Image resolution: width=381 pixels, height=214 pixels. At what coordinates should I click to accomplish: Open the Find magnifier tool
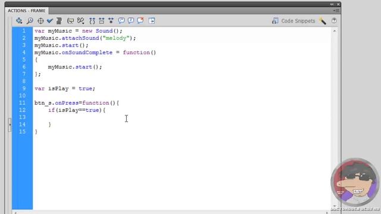[30, 21]
